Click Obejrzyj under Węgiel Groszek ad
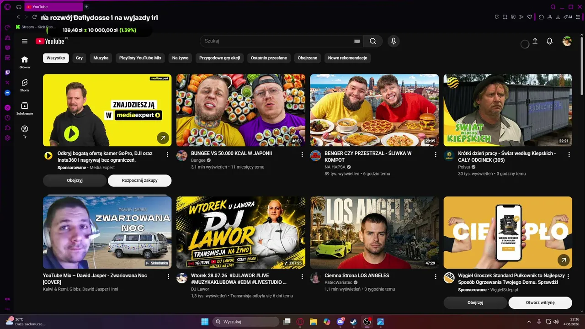 point(475,302)
